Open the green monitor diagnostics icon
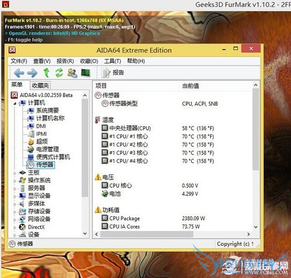291x278 pixels. point(85,73)
